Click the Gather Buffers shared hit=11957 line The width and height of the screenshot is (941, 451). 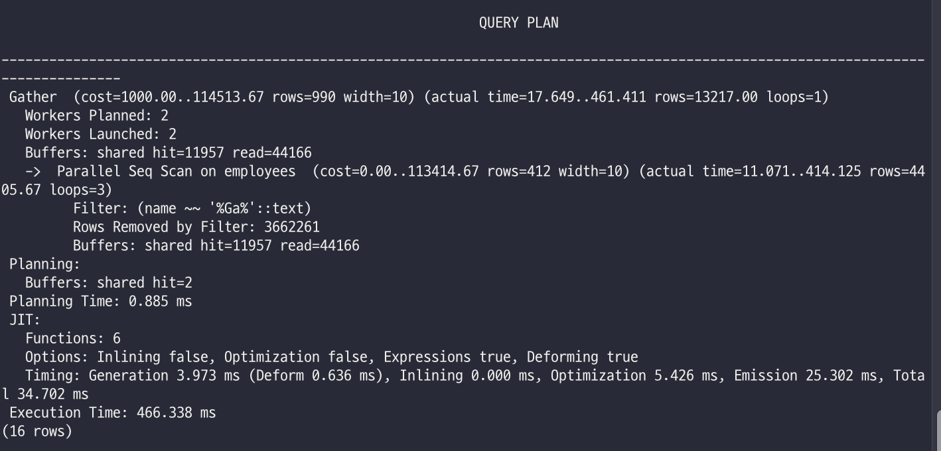coord(169,153)
